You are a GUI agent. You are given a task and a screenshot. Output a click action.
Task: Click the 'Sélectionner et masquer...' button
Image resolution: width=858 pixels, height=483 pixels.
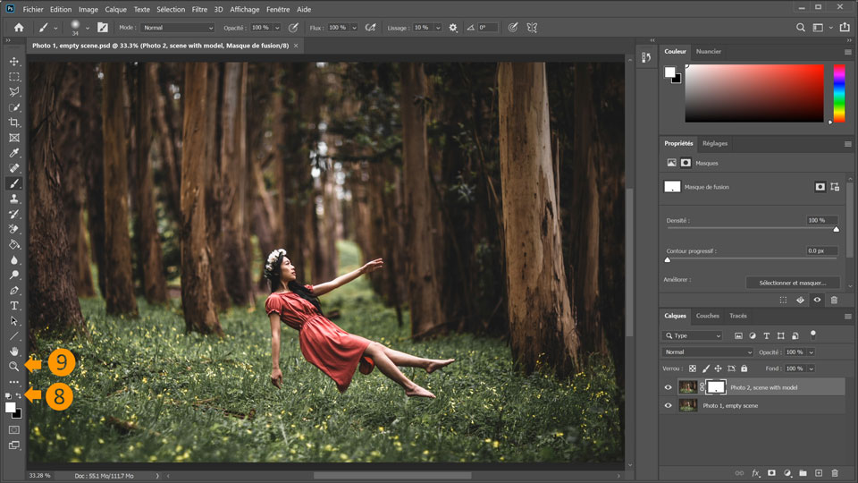tap(793, 283)
